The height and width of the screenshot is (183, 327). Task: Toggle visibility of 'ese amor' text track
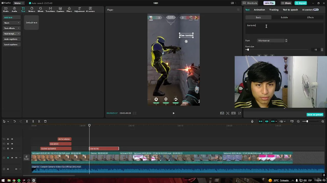[x=12, y=144]
